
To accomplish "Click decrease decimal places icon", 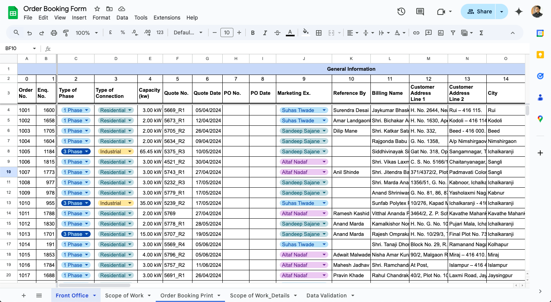I will pyautogui.click(x=135, y=33).
